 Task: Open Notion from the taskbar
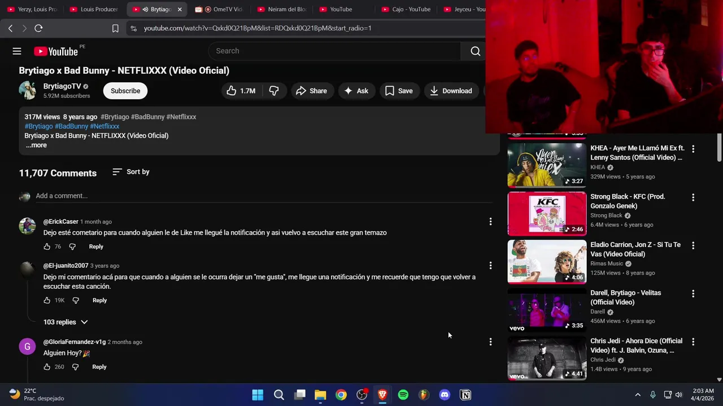465,395
